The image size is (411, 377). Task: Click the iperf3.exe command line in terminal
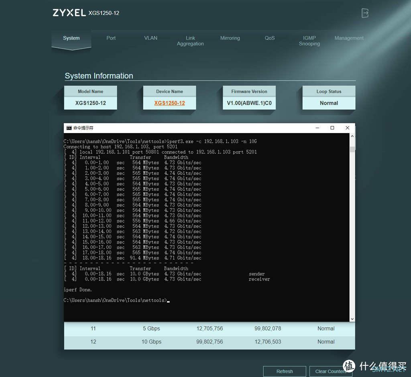pyautogui.click(x=160, y=141)
